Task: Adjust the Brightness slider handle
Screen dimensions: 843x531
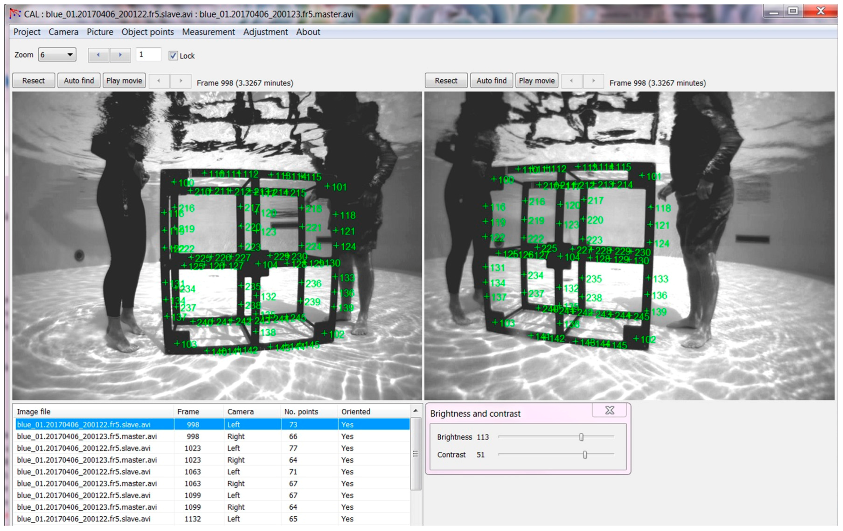Action: click(581, 437)
